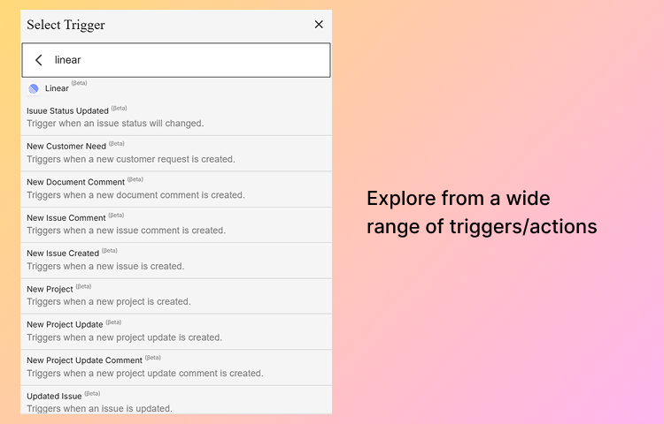Select the New Issue Created trigger
Image resolution: width=664 pixels, height=424 pixels.
pyautogui.click(x=176, y=261)
